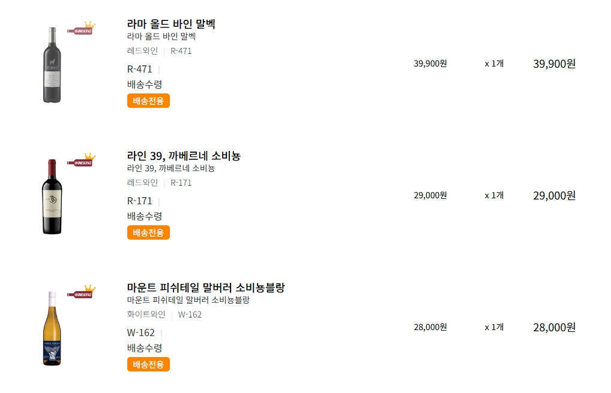Open the 마운트 피쉬테일 white wine bottle image
This screenshot has height=393, width=611.
[x=52, y=328]
